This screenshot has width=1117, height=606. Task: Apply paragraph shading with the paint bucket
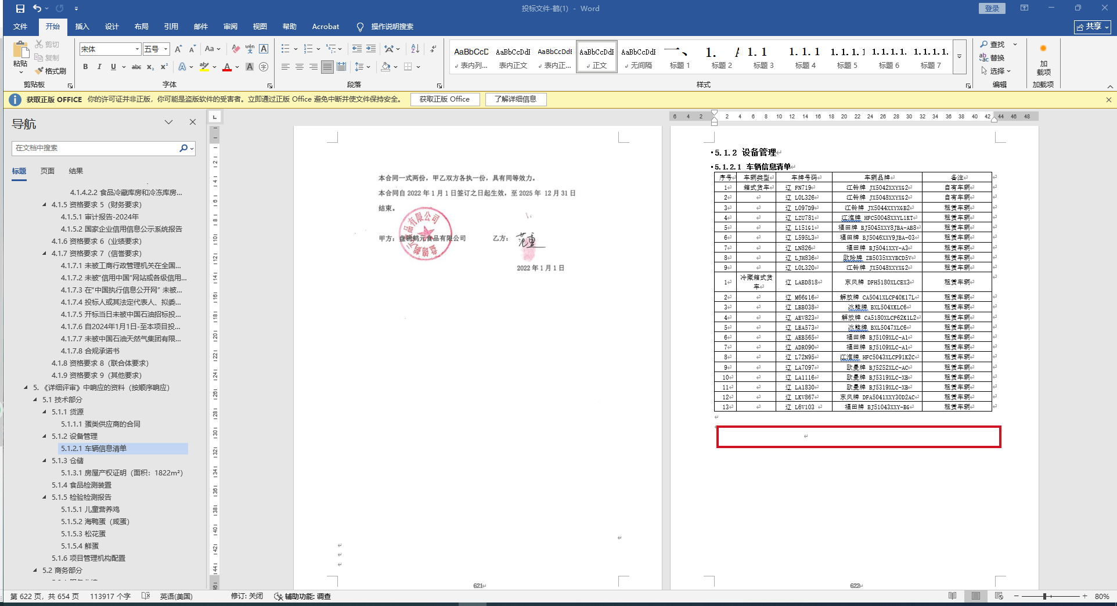pos(385,67)
